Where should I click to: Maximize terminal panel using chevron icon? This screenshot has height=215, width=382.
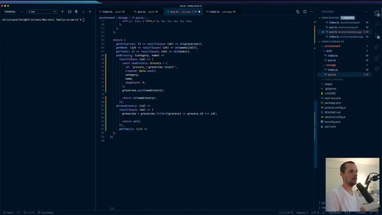point(83,11)
